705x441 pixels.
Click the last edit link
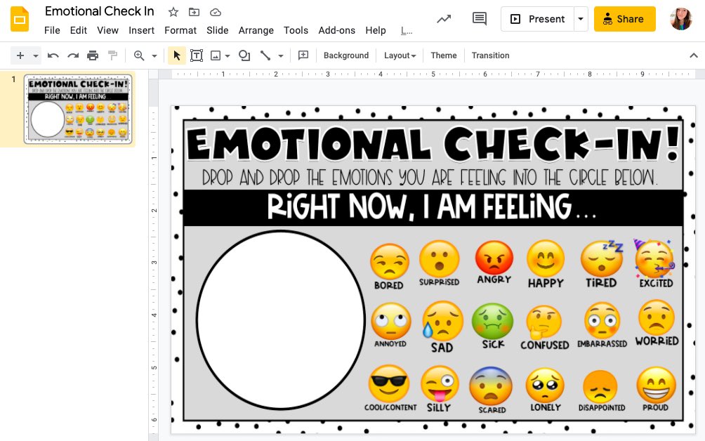click(407, 31)
